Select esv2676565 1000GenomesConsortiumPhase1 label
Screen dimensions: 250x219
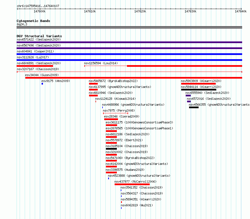click(x=139, y=128)
